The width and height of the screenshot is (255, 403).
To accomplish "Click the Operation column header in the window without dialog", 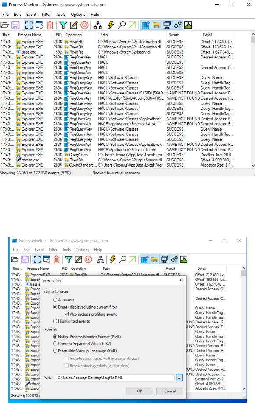I will (x=81, y=35).
